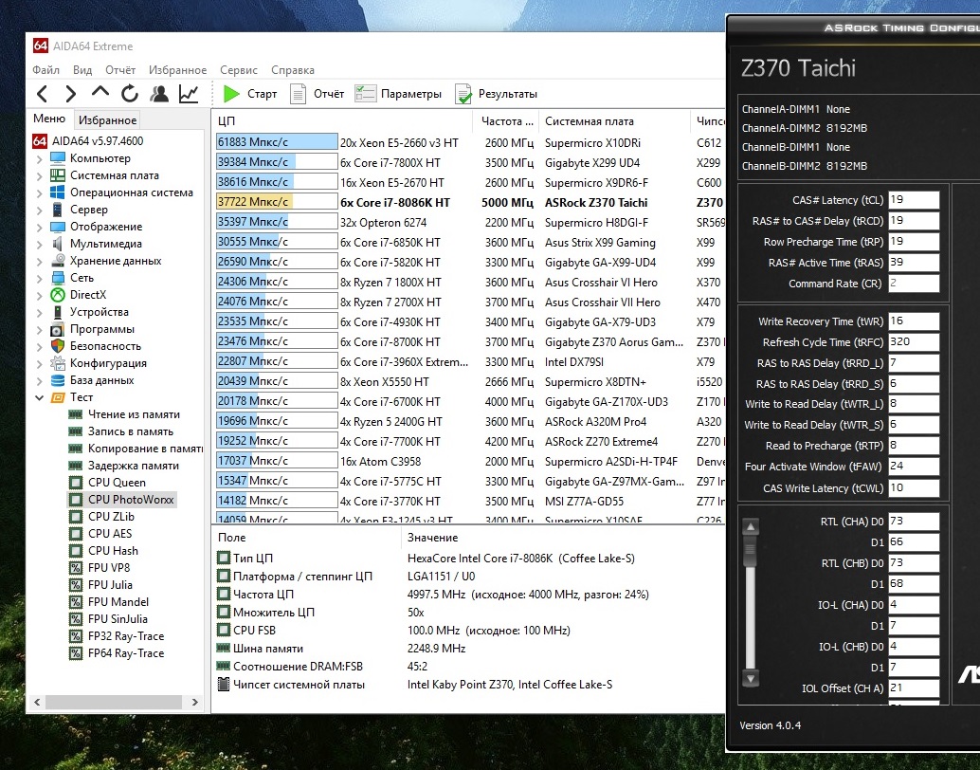Screen dimensions: 980x770
Task: Switch to the Избранное sidebar tab
Action: 107,120
